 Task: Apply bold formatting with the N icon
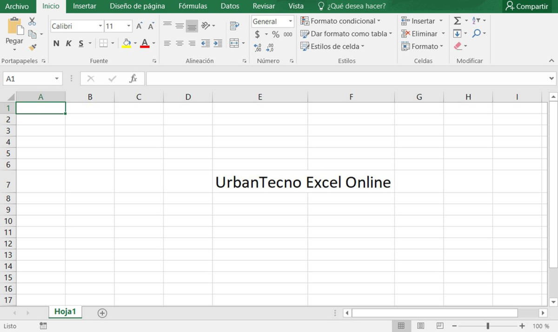(56, 43)
